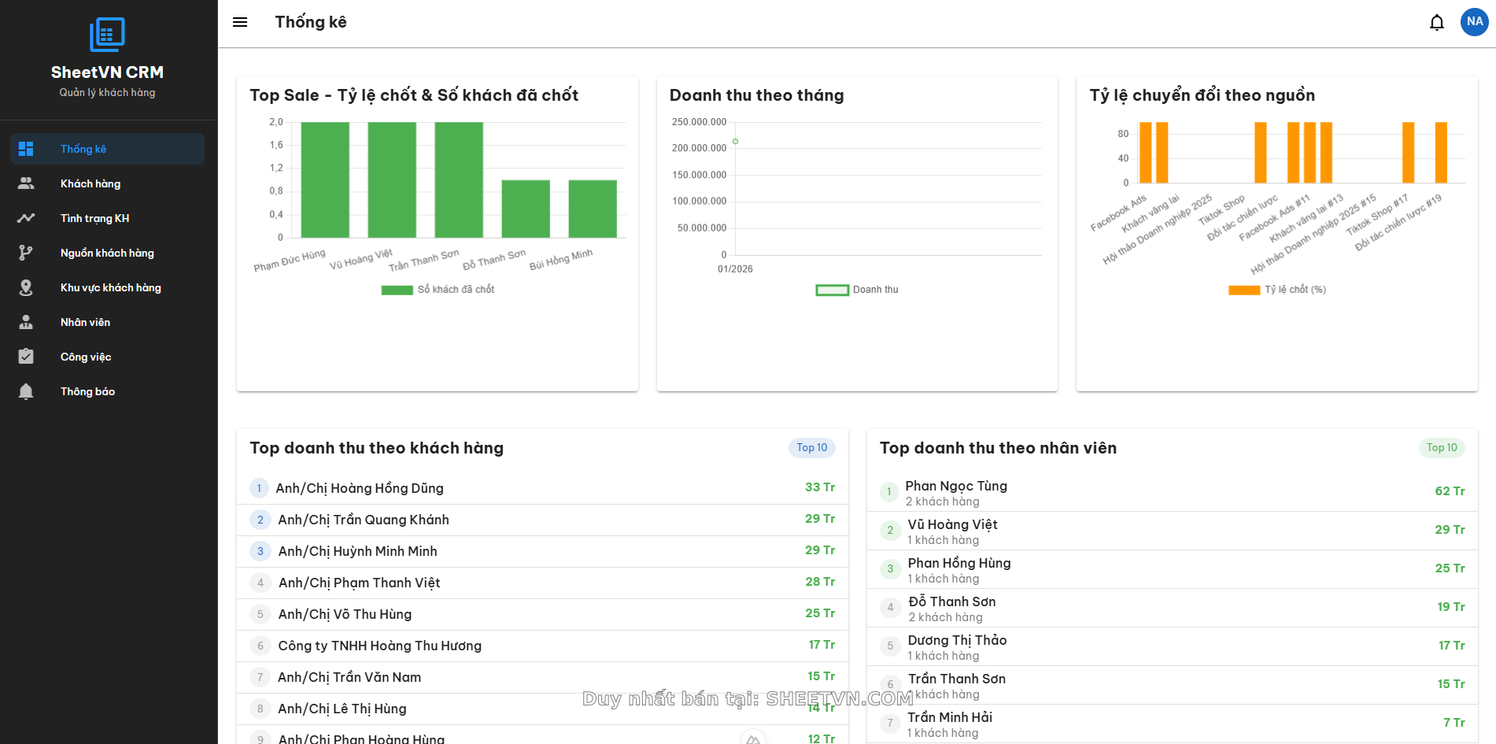Toggle the hamburger menu icon
The image size is (1496, 744).
tap(240, 22)
